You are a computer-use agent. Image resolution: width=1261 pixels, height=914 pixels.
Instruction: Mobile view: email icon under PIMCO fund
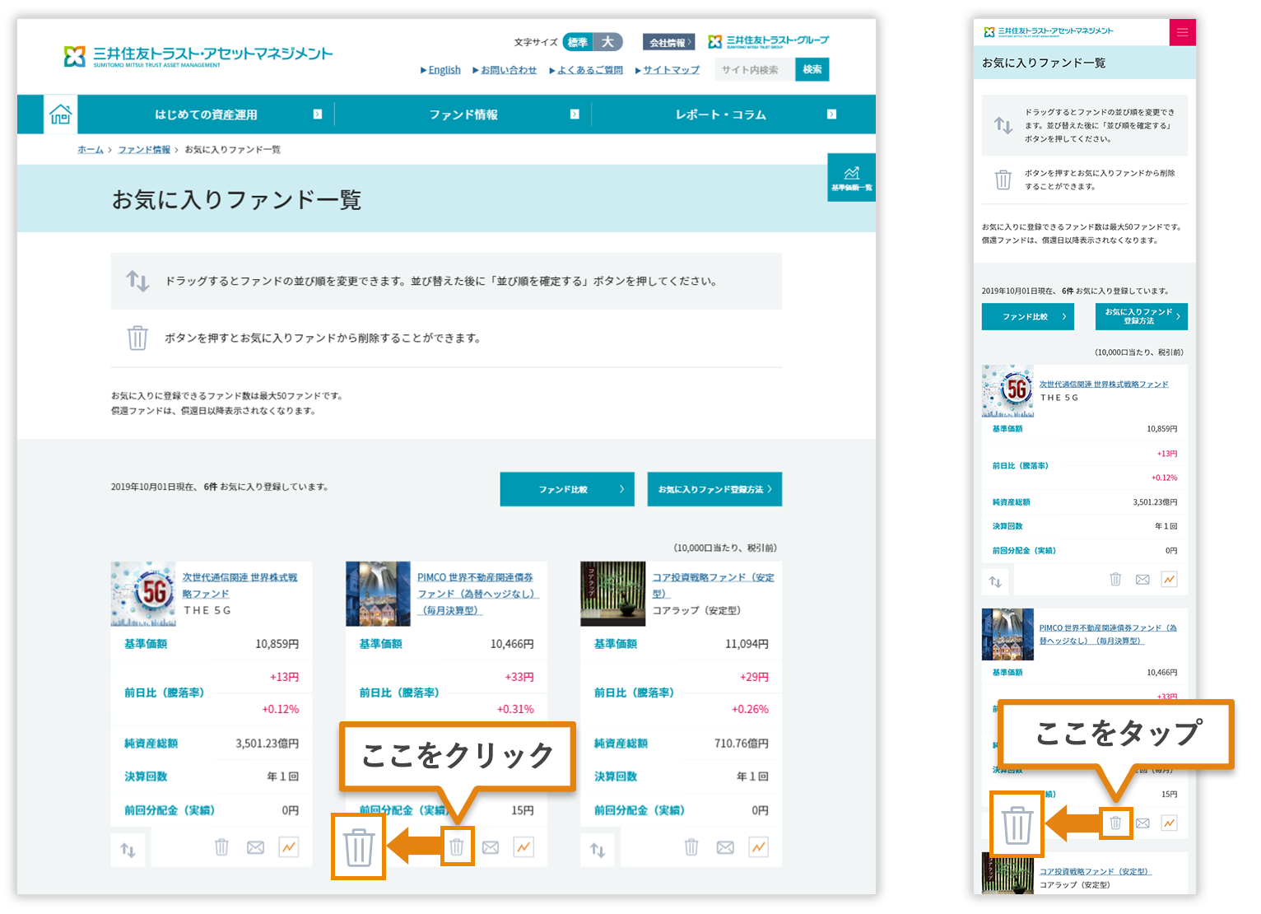[1142, 823]
